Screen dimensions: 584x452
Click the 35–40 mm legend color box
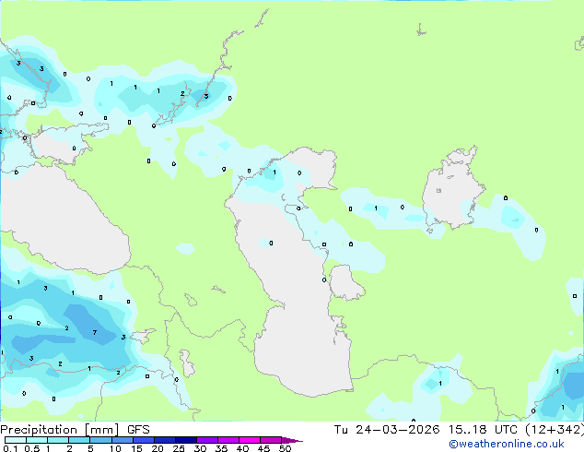(x=228, y=440)
